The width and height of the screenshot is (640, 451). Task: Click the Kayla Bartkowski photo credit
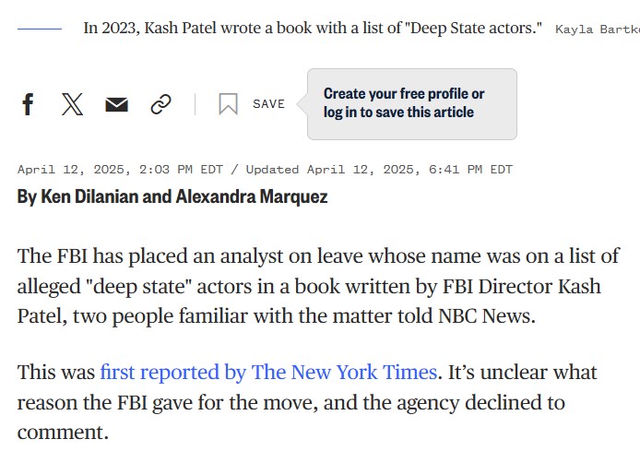(598, 30)
